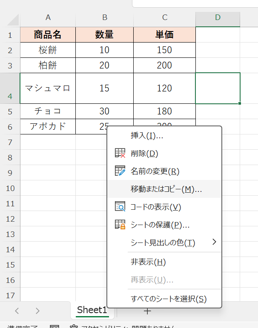Expand the Tab Color submenu arrow
Image resolution: width=258 pixels, height=328 pixels.
point(214,242)
